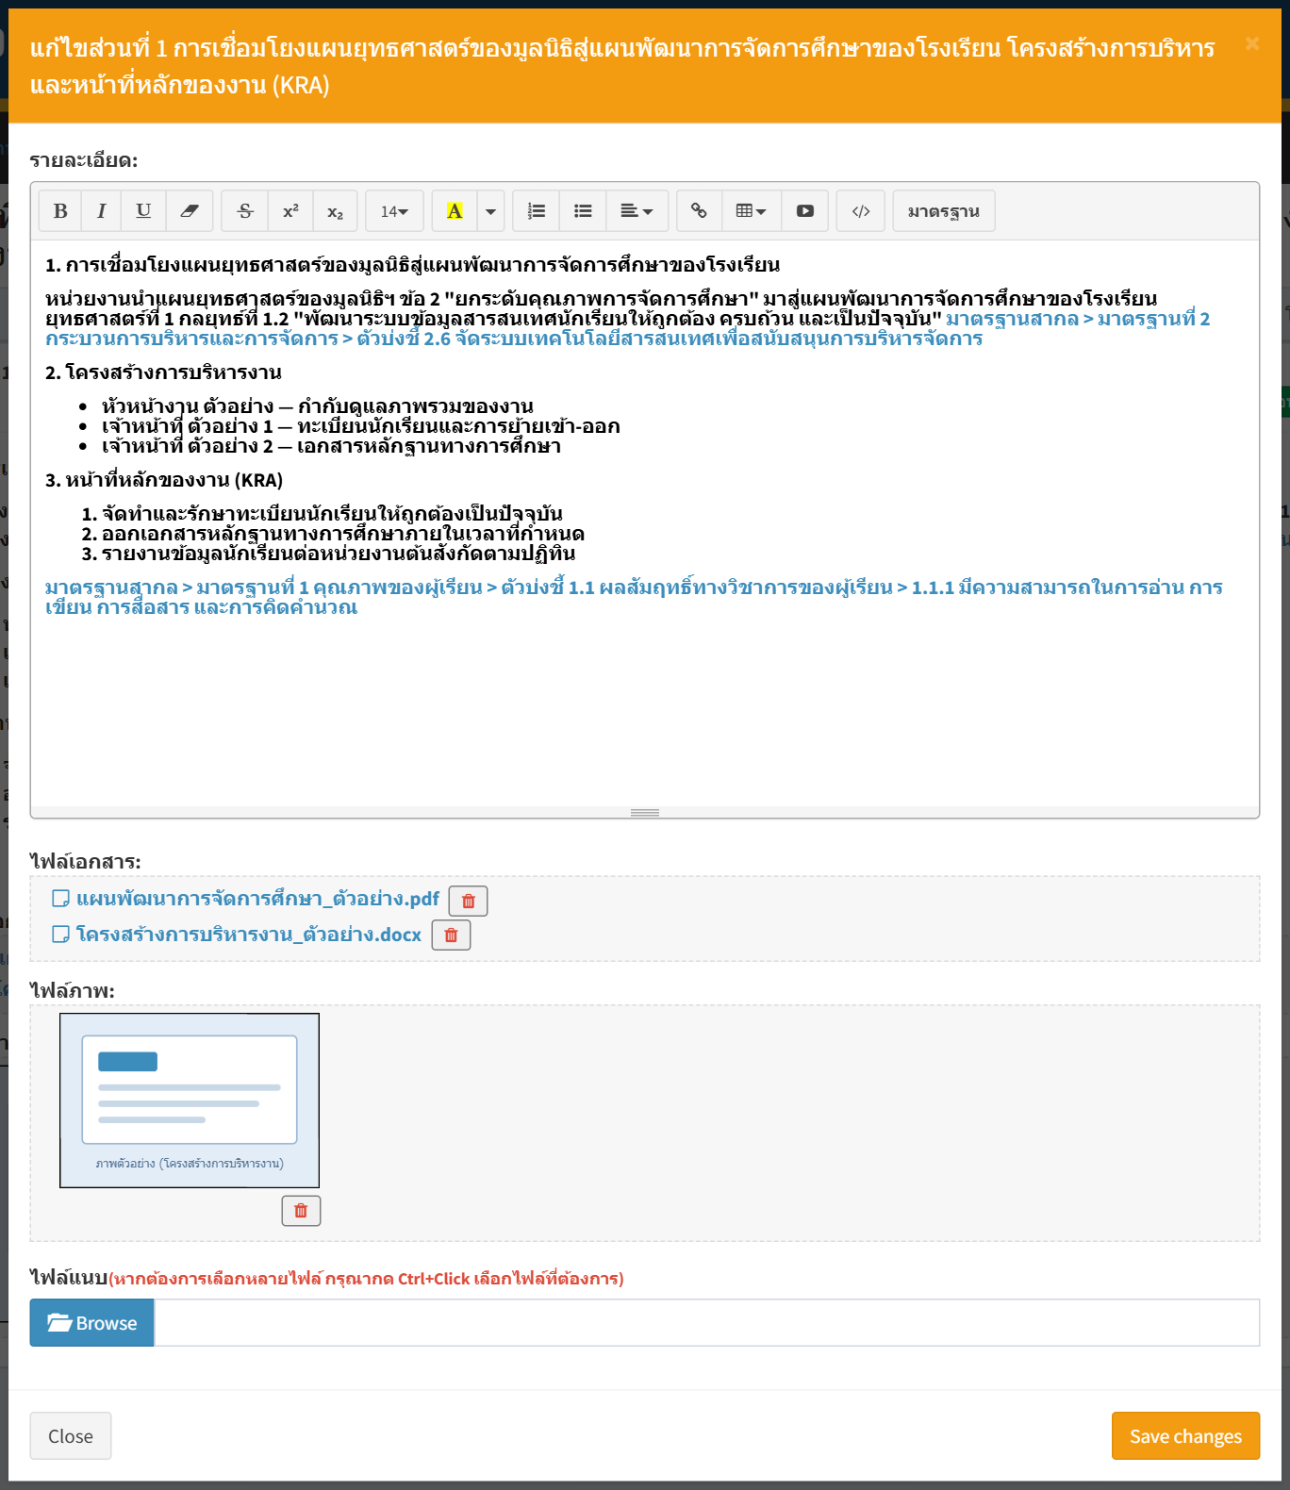This screenshot has width=1290, height=1490.
Task: Open แผนพัฒนาการจัดการศึกษา_ตัวอย่าง.pdf file link
Action: (257, 899)
